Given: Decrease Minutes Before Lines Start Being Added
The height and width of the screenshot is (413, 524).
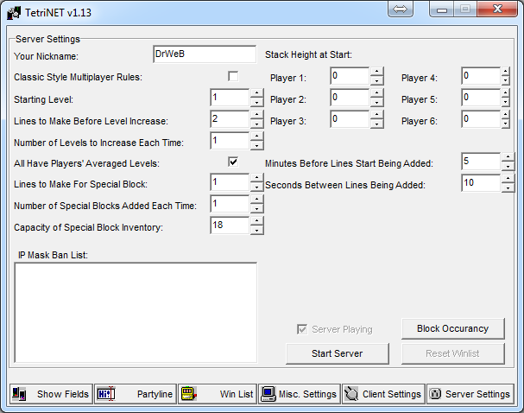Looking at the screenshot, I should (508, 166).
